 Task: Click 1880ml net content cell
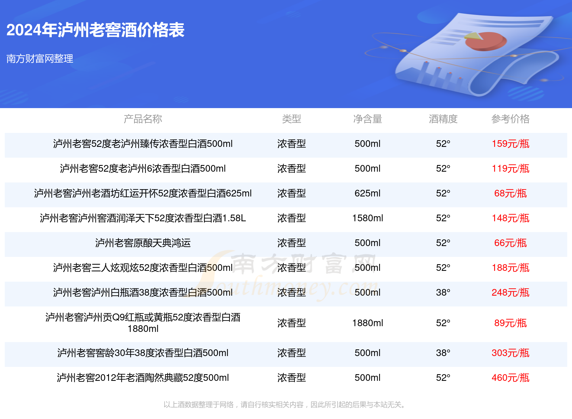pos(368,323)
